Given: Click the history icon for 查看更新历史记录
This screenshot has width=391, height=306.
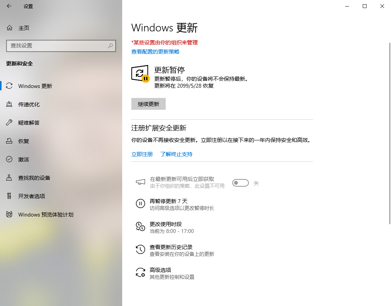Looking at the screenshot, I should [141, 249].
